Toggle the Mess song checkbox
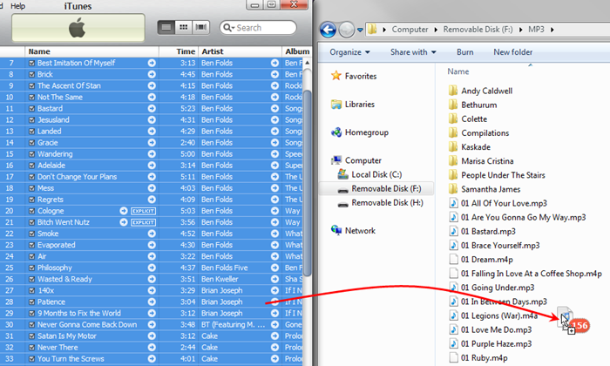610x366 pixels. (x=32, y=188)
